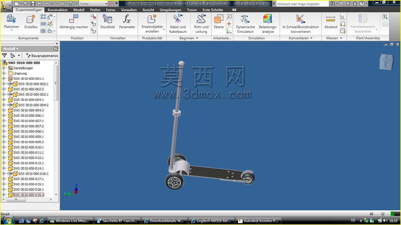This screenshot has height=225, width=401.
Task: Start Rohr und Leitung environment
Action: pyautogui.click(x=201, y=24)
